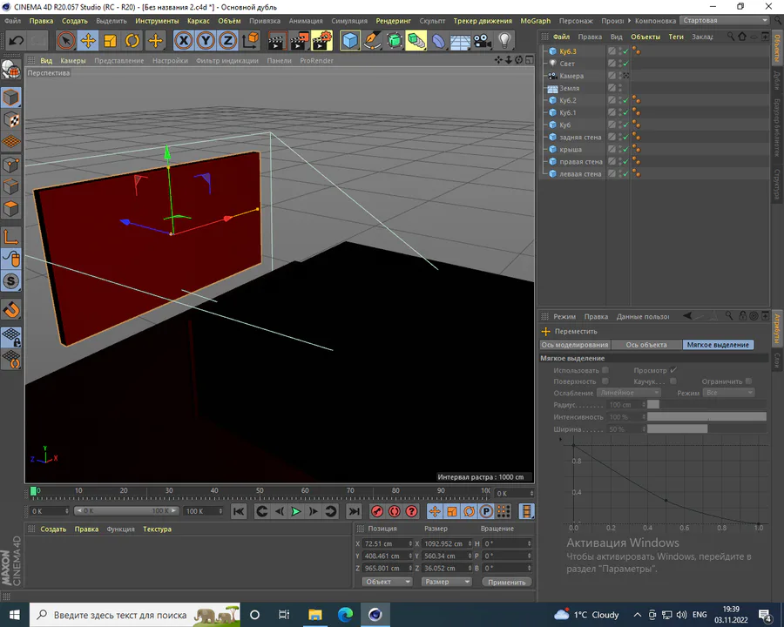Switch to the Ось объекта tab
Viewport: 784px width, 627px height.
click(646, 345)
